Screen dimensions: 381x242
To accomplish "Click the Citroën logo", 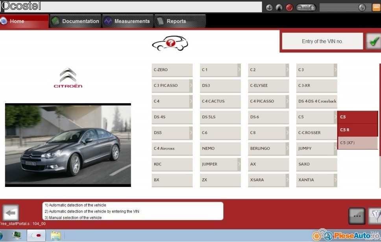I will pyautogui.click(x=68, y=78).
